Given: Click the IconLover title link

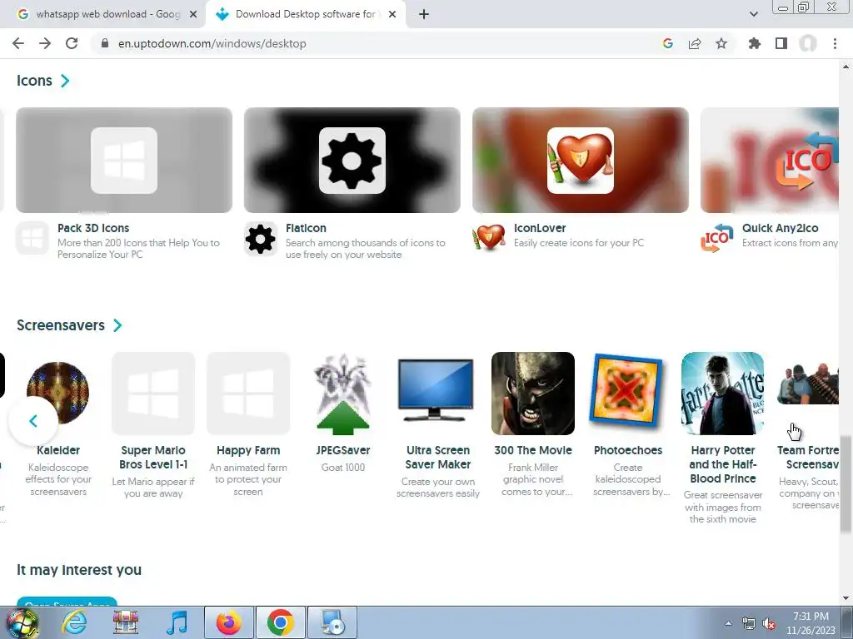Looking at the screenshot, I should [x=540, y=228].
